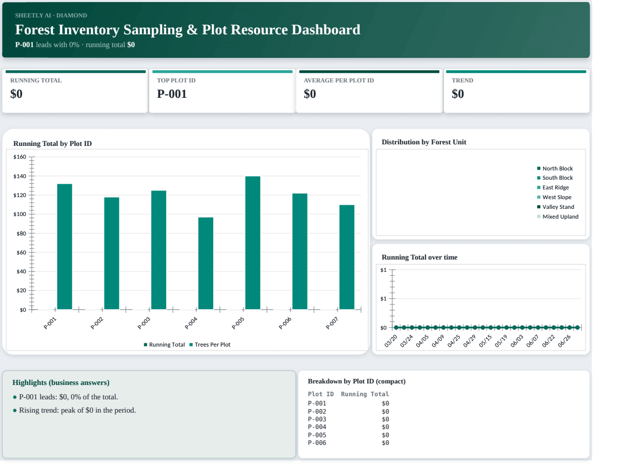Click the 04/09 date label on time chart

438,341
